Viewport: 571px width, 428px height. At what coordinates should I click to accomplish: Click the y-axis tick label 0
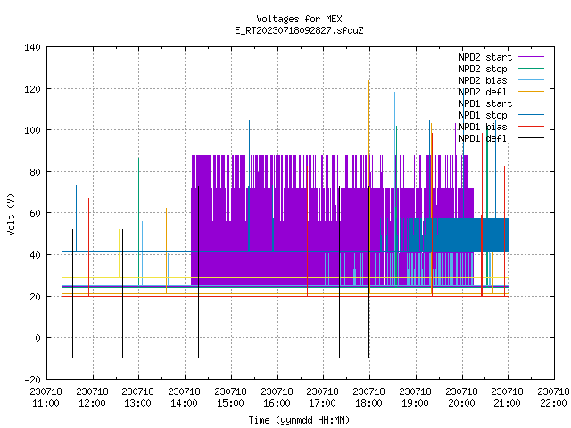tap(37, 338)
